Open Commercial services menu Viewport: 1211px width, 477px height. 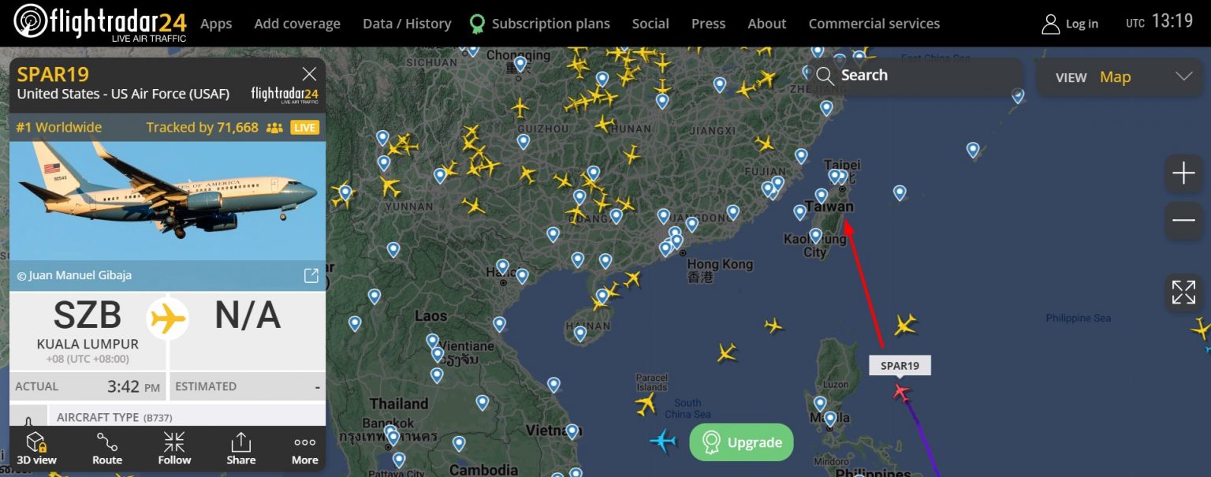click(x=874, y=24)
